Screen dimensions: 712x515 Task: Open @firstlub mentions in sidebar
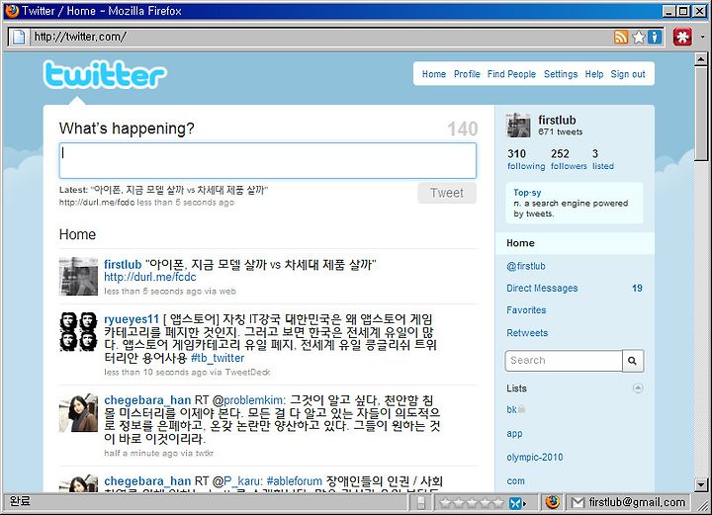click(526, 266)
